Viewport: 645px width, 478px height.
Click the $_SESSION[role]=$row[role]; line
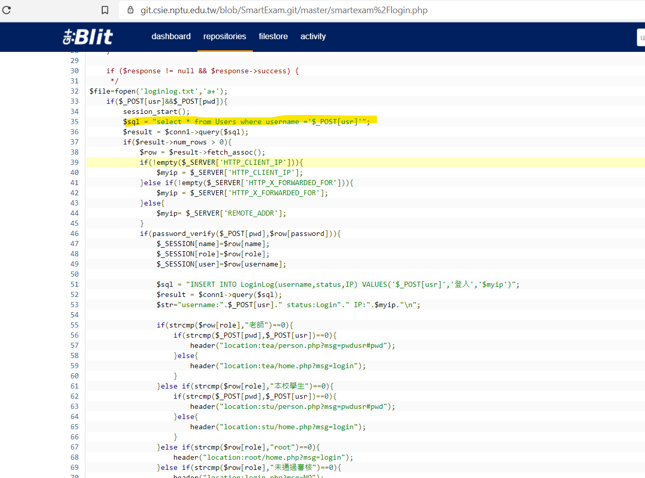(x=213, y=254)
